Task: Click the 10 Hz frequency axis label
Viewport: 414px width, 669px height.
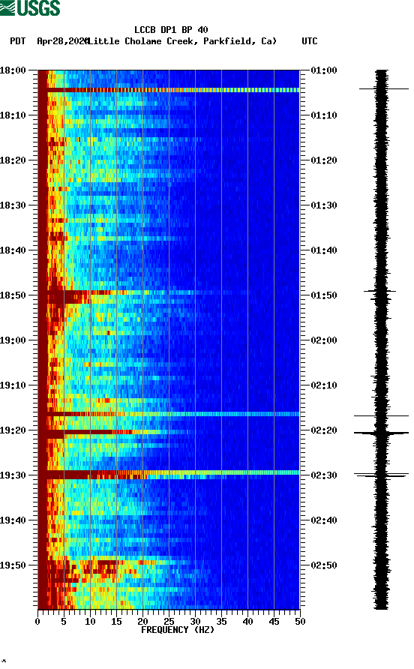Action: [90, 621]
